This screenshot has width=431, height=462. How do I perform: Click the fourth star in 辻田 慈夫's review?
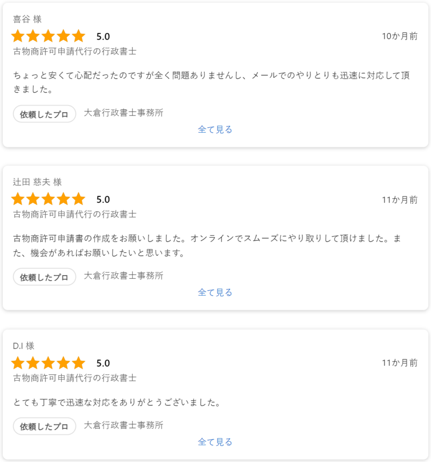coord(64,199)
